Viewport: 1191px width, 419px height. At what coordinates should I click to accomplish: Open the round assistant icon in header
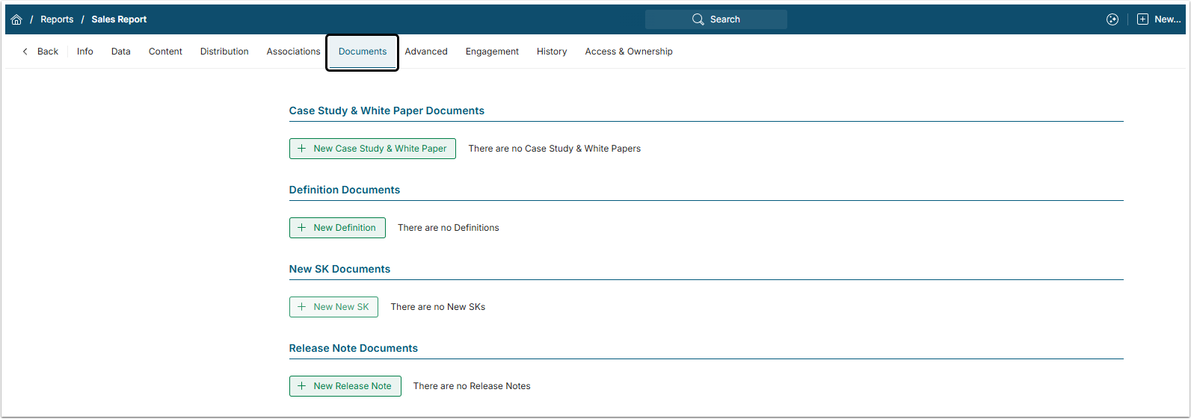(1112, 19)
